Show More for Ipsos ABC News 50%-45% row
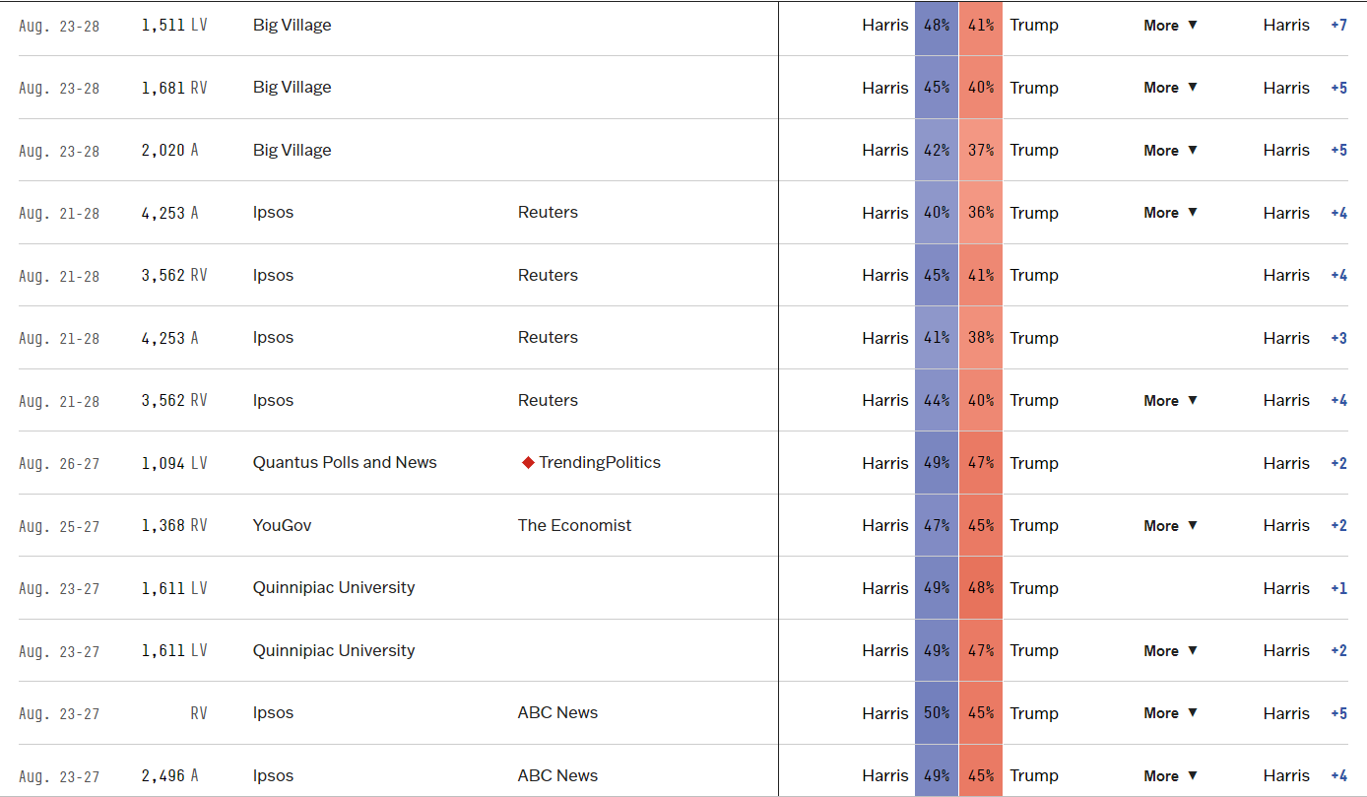This screenshot has height=797, width=1367. 1170,713
